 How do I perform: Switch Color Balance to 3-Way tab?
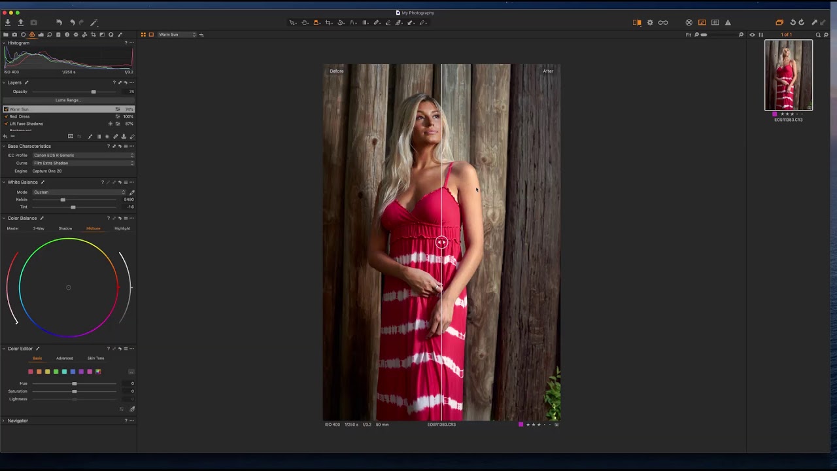coord(39,228)
